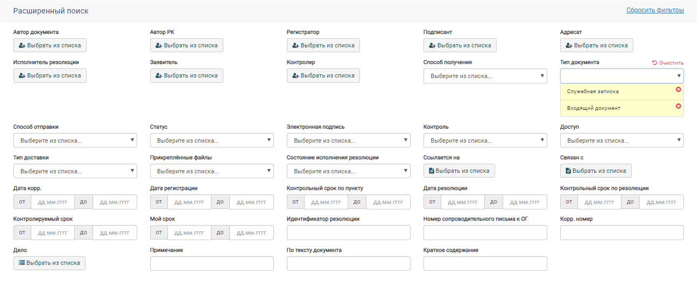The height and width of the screenshot is (281, 699).
Task: Remove the 'Входящий документ' selected tag
Action: click(678, 106)
